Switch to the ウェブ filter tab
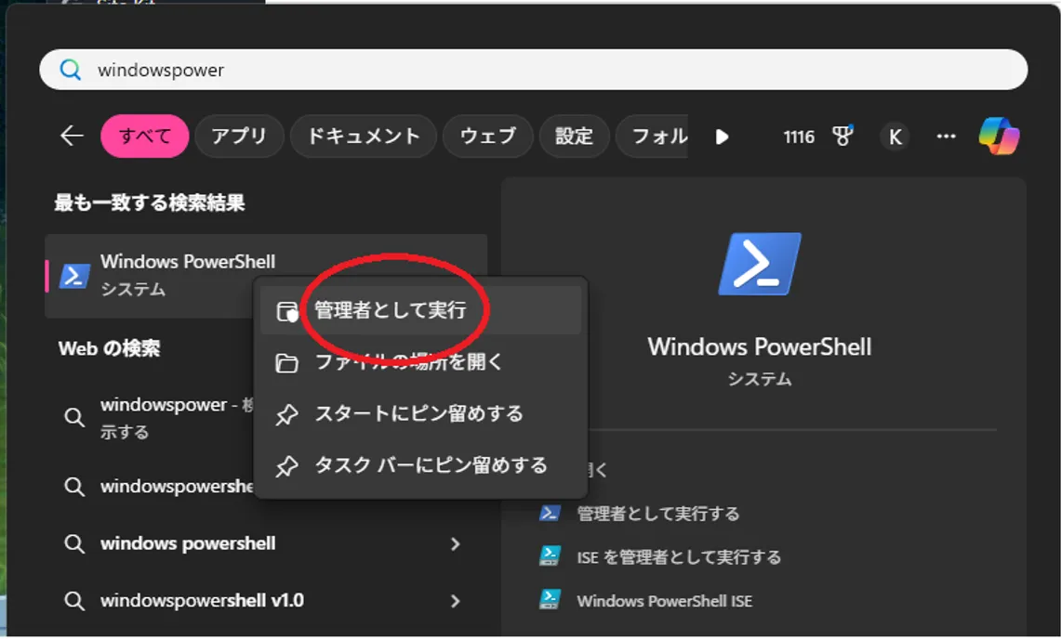This screenshot has height=639, width=1061. [x=488, y=136]
